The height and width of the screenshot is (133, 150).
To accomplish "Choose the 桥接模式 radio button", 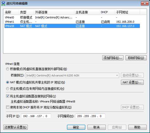I will [x=8, y=69].
